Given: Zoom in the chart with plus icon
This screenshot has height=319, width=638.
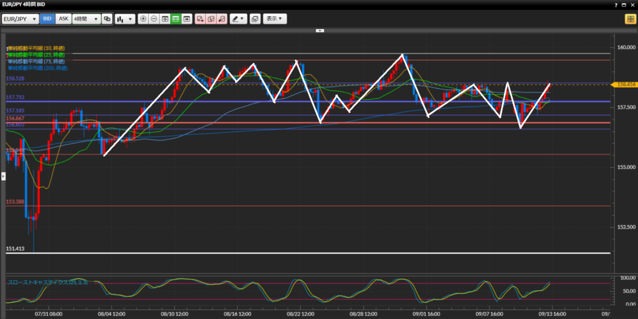Looking at the screenshot, I should pos(143,19).
